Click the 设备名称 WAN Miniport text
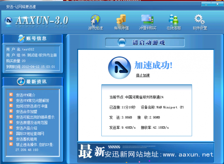This screenshot has width=224, height=164. pyautogui.click(x=162, y=107)
